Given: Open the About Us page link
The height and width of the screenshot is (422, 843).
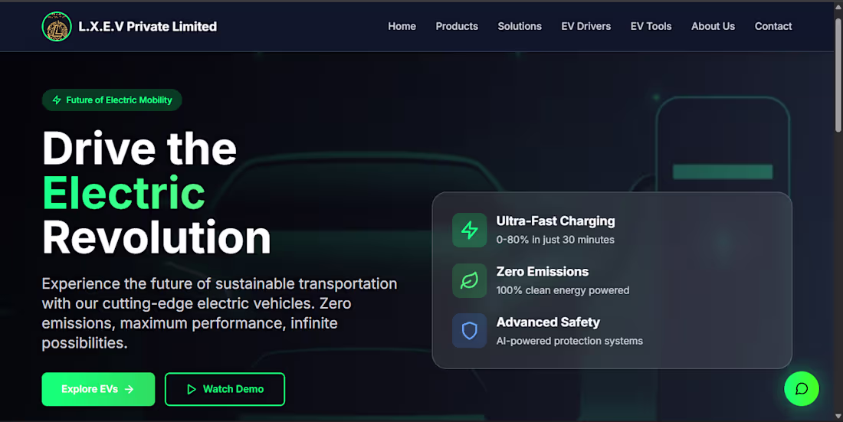Looking at the screenshot, I should (713, 26).
